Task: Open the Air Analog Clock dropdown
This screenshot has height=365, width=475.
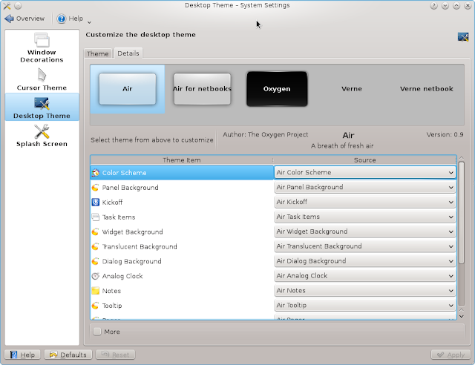Action: [x=365, y=276]
